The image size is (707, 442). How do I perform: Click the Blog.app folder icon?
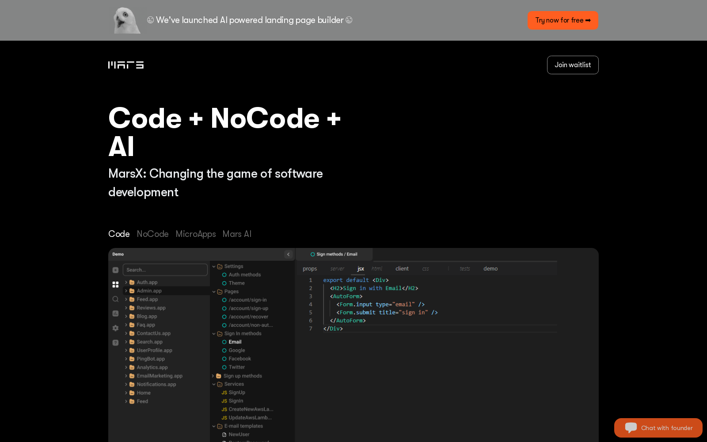pos(132,316)
